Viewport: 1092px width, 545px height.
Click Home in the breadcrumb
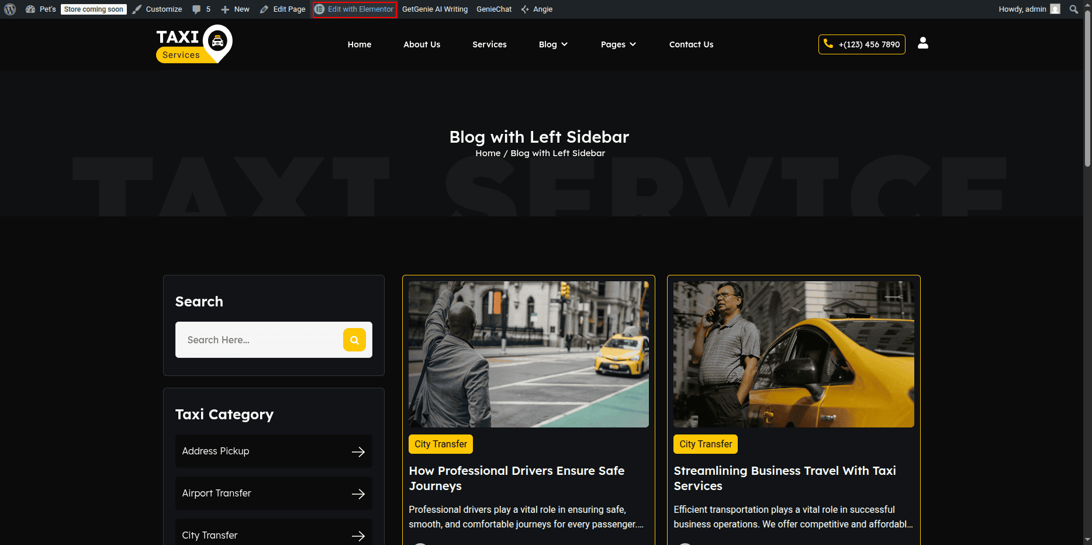click(x=488, y=153)
